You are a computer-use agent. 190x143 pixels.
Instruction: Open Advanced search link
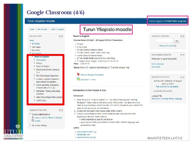click(x=167, y=46)
